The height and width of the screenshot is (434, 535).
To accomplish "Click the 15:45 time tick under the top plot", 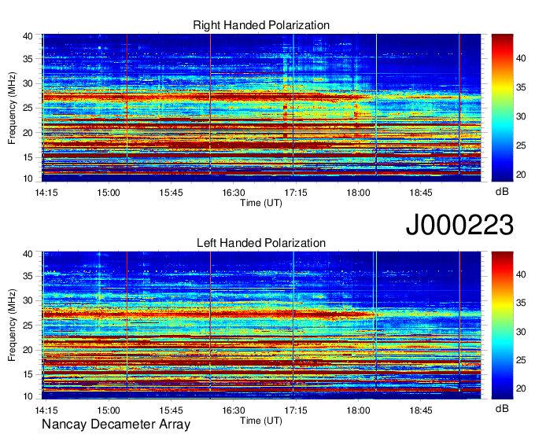I will [171, 193].
